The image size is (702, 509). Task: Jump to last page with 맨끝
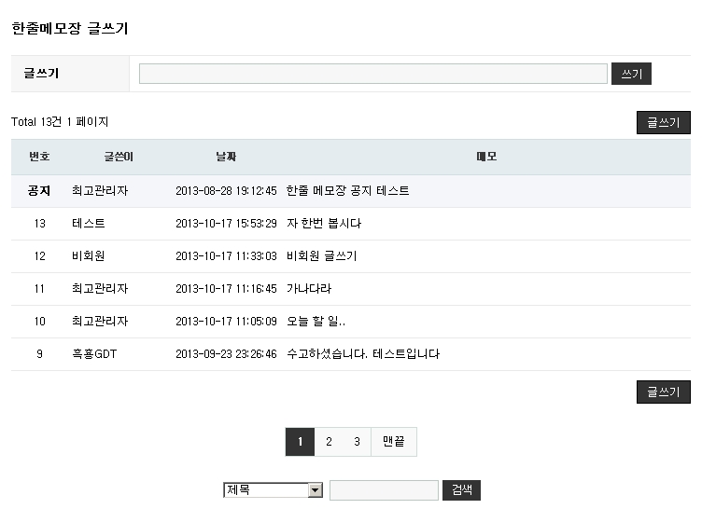[393, 443]
